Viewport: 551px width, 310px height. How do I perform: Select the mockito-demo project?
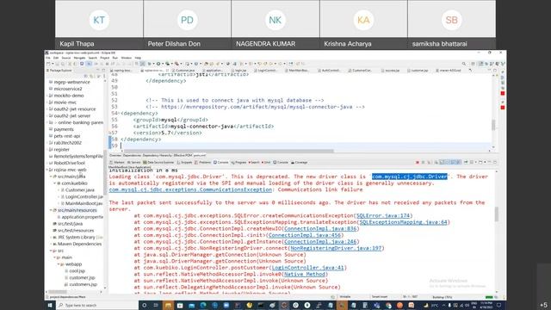tap(69, 96)
